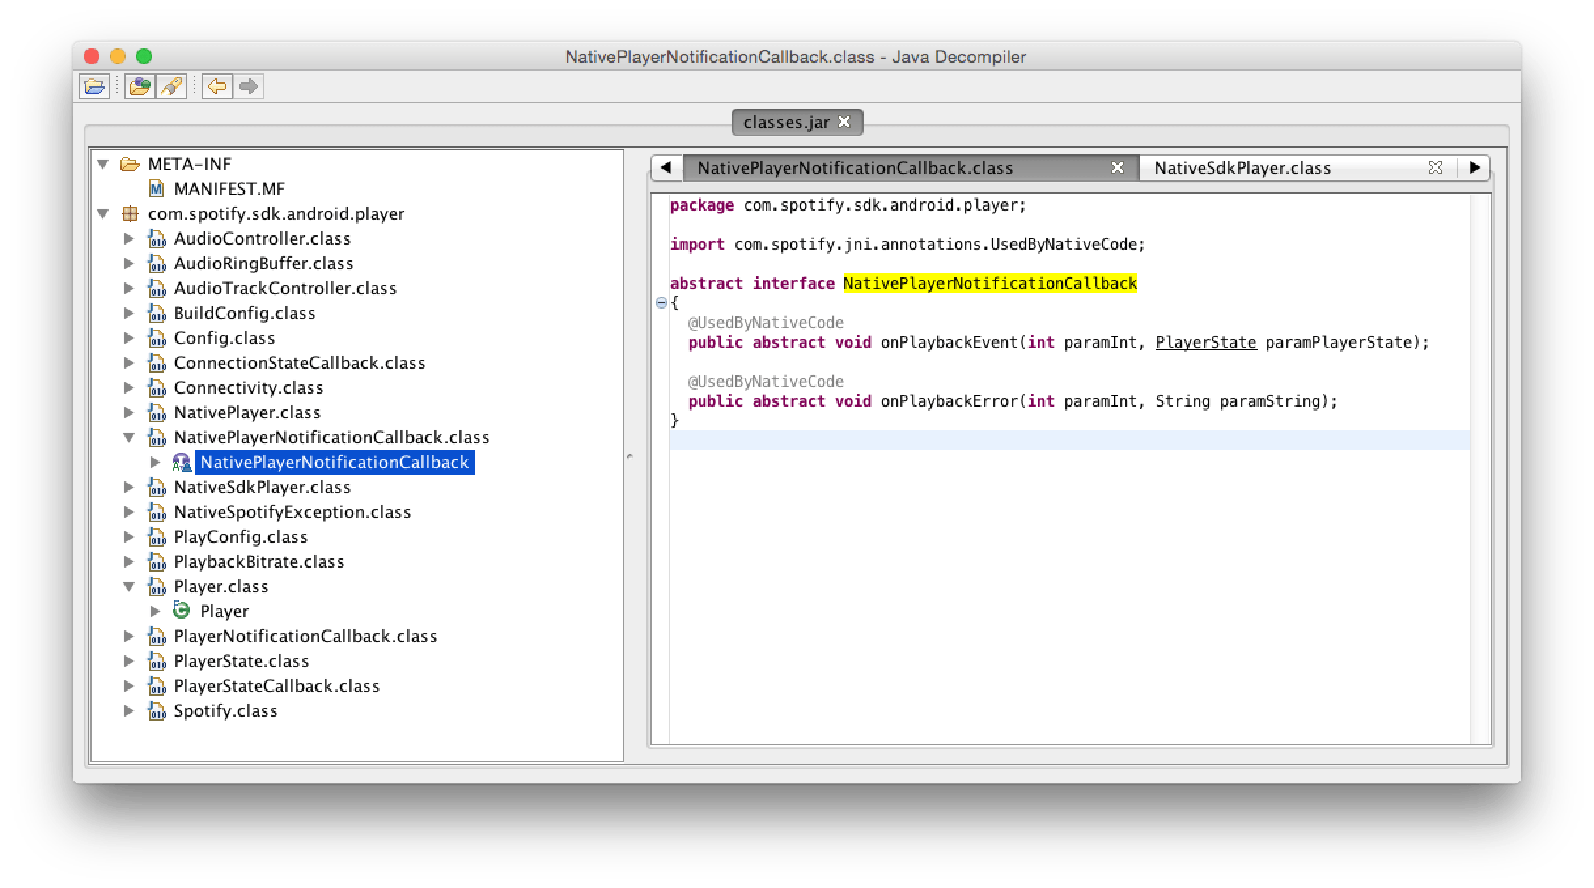Click the NativeSpotifyException.class file icon
The width and height of the screenshot is (1594, 888).
click(x=156, y=512)
